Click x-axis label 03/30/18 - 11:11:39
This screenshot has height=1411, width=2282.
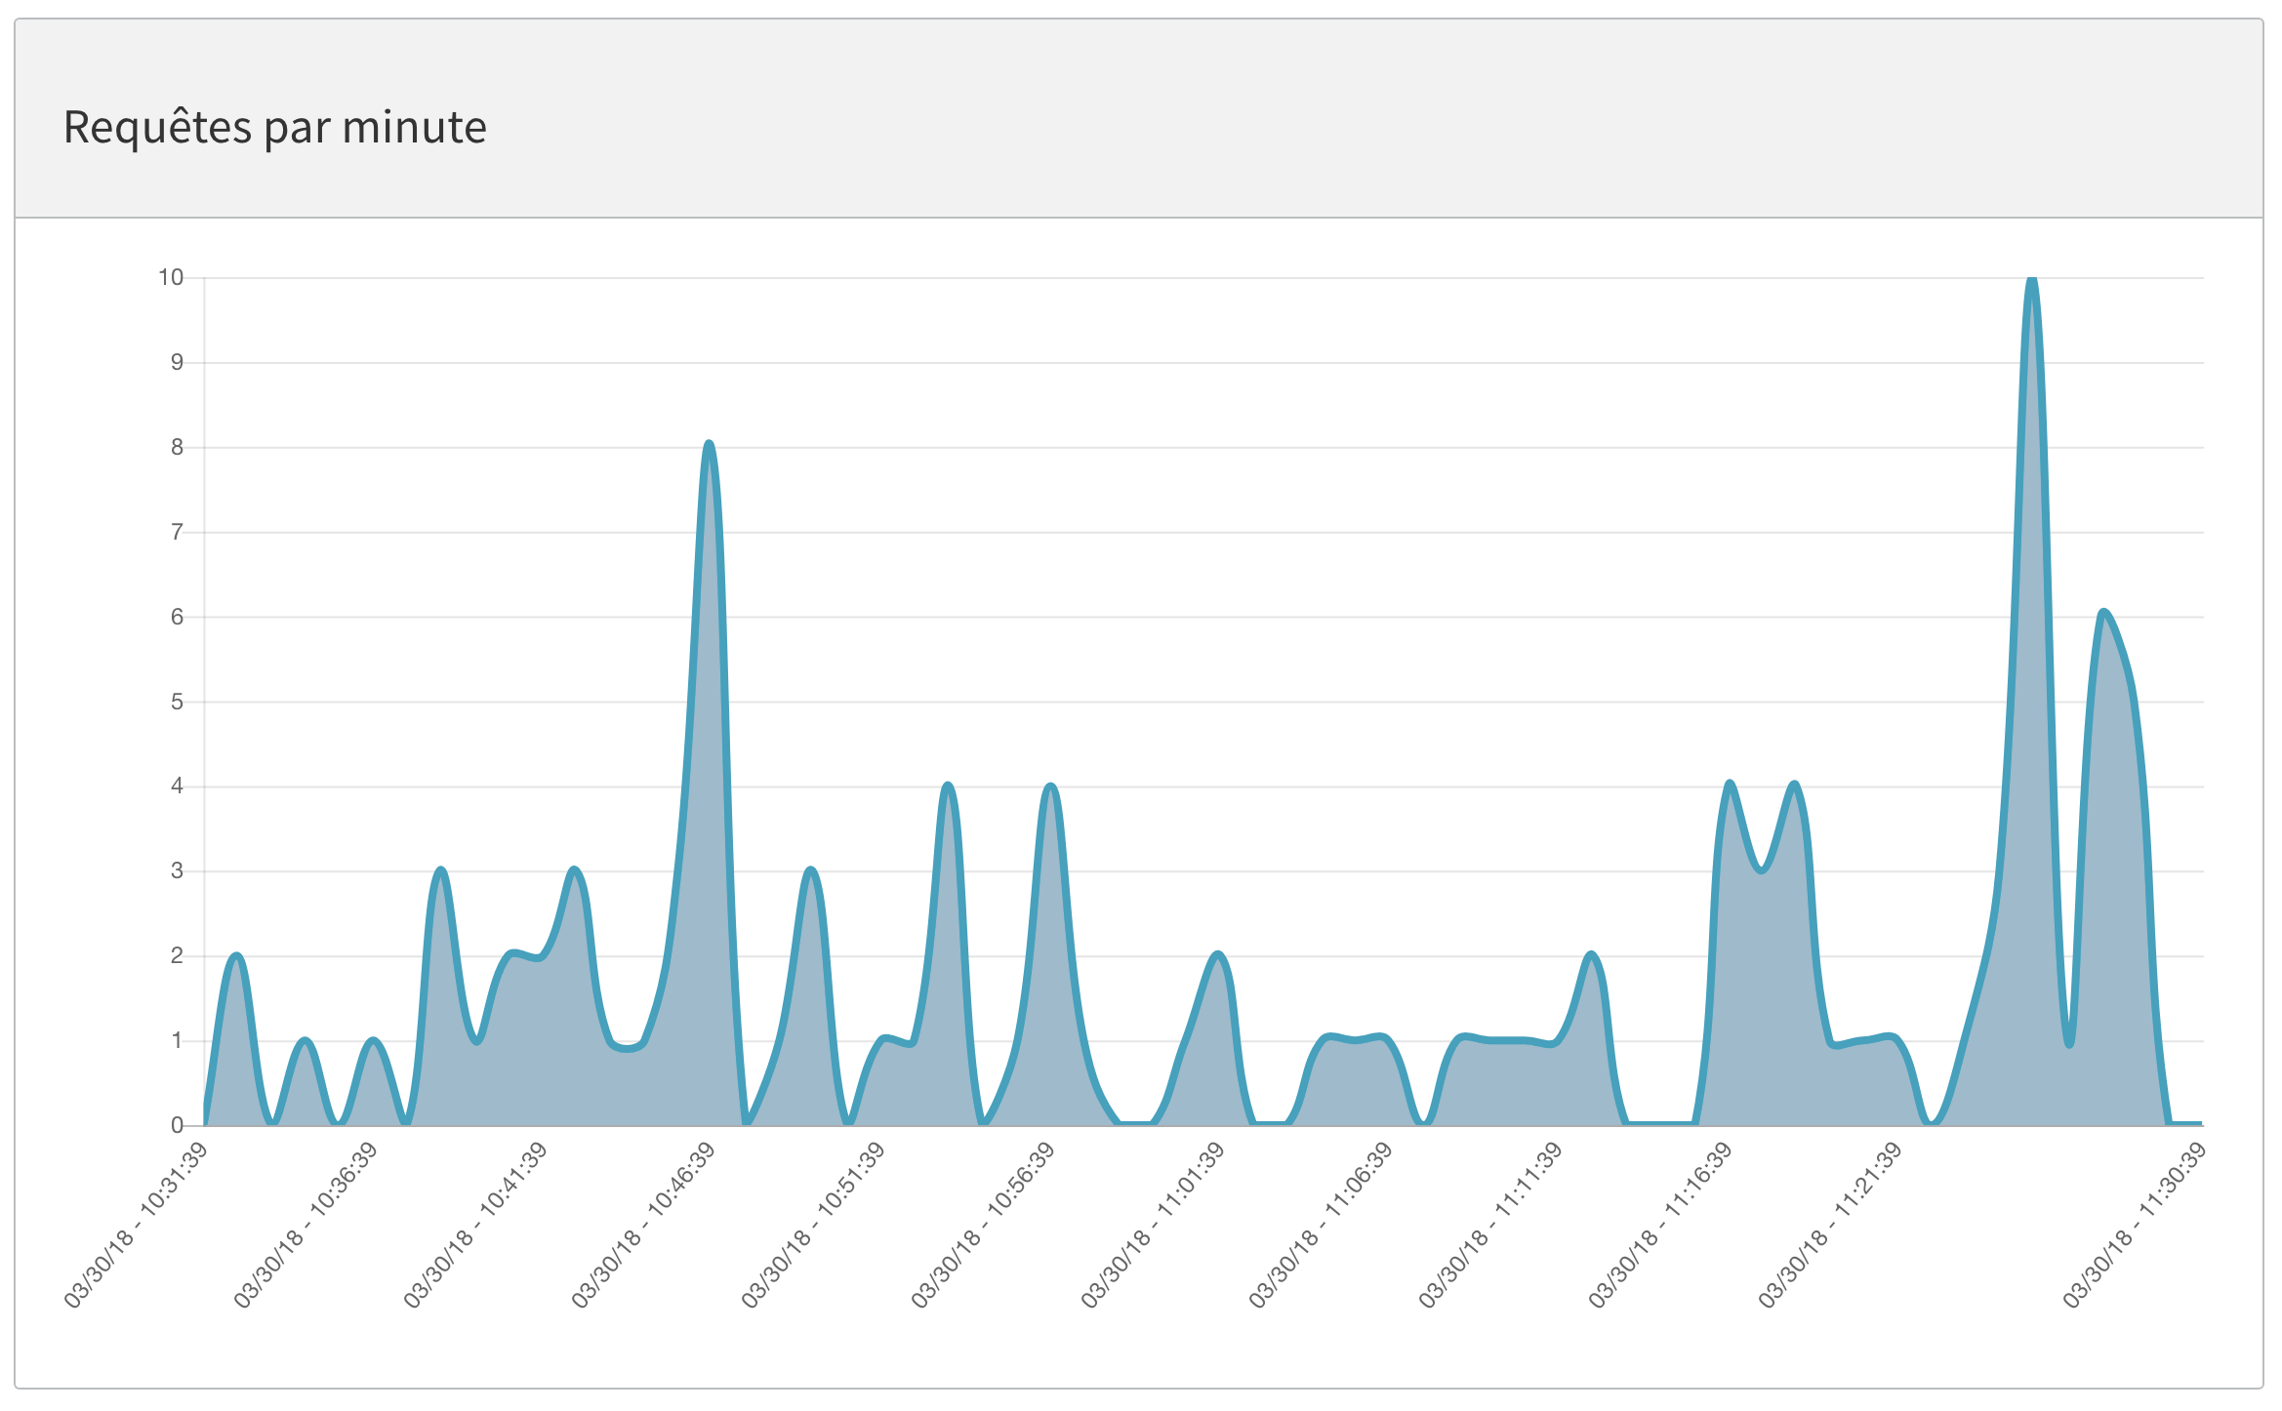tap(1490, 1225)
